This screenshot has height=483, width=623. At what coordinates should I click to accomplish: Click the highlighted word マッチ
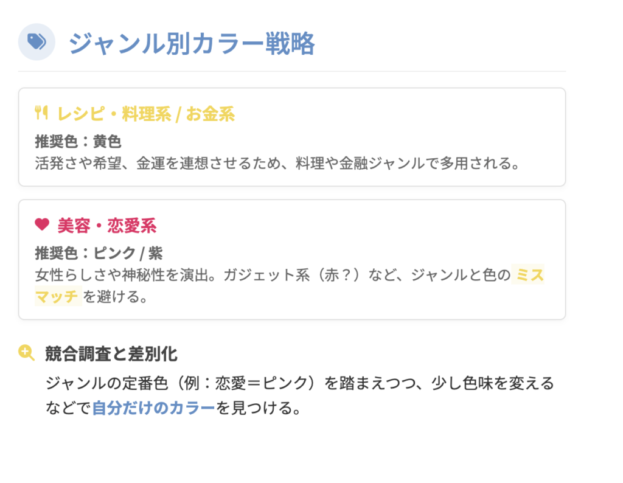57,297
